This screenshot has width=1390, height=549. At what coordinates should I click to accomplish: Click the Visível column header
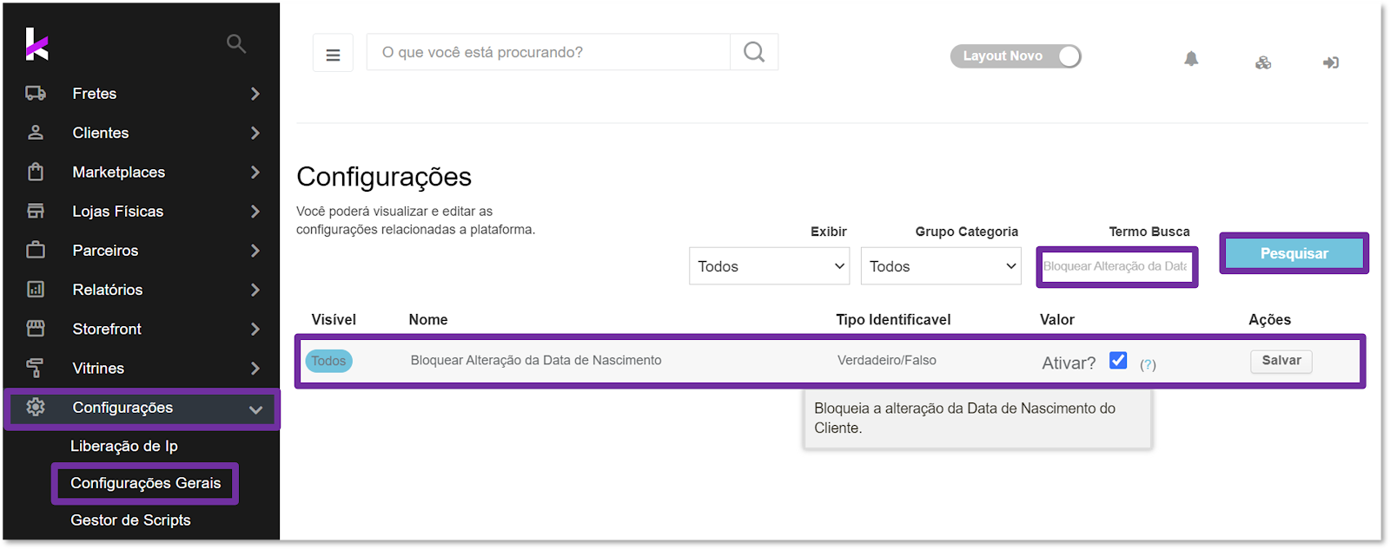coord(334,319)
